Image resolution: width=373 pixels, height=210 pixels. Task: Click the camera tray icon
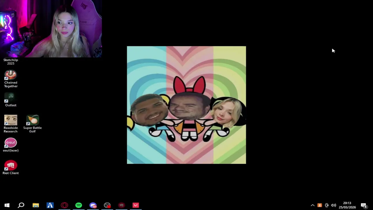click(327, 205)
